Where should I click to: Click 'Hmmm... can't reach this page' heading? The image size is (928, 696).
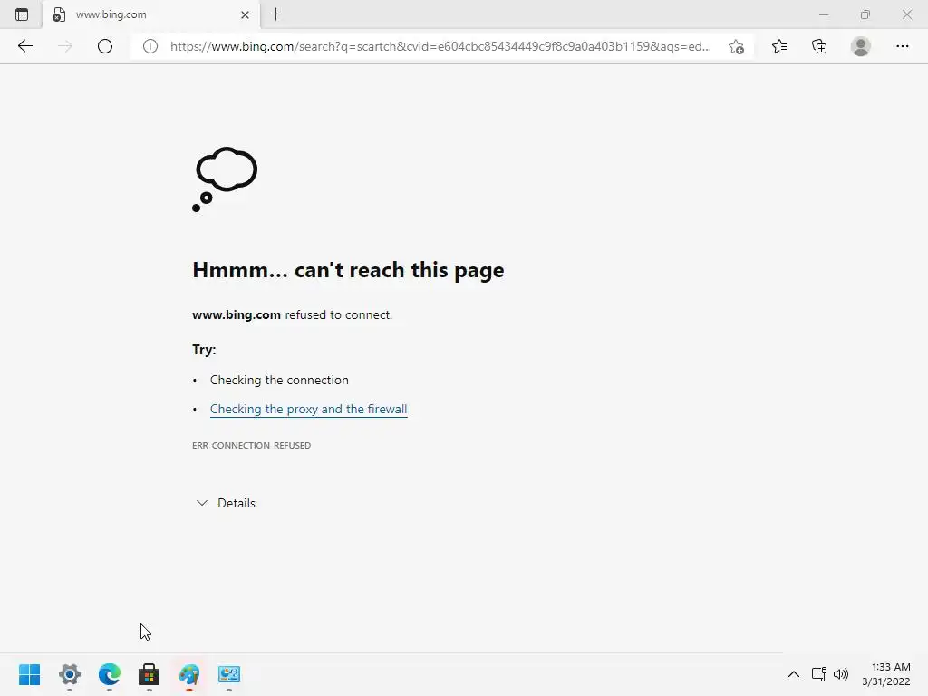[x=348, y=270]
